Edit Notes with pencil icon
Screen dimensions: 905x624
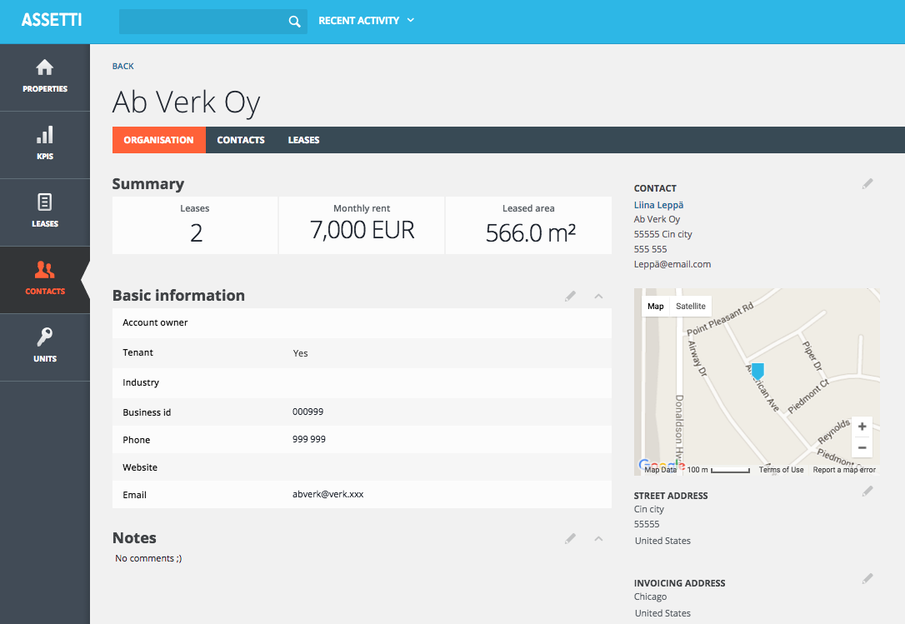pos(570,538)
